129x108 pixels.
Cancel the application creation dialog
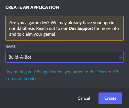(x=84, y=98)
